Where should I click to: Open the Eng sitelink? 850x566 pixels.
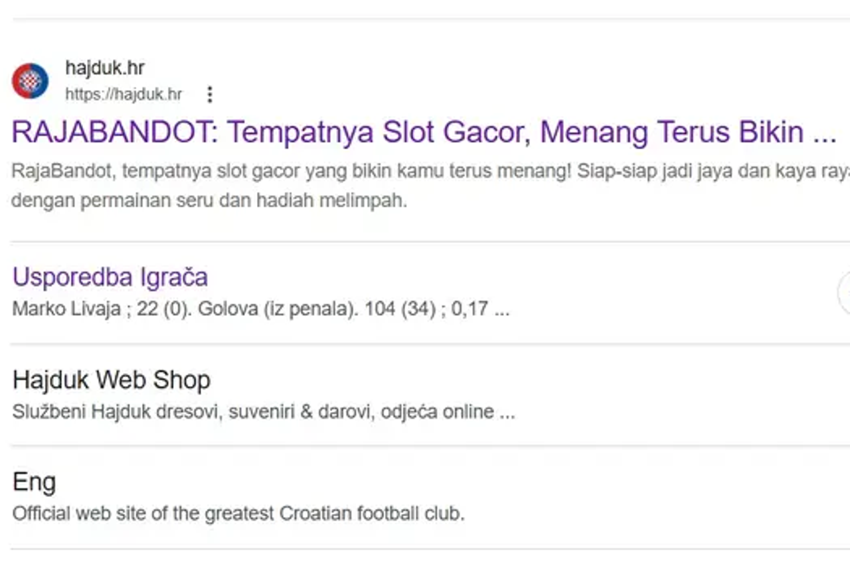pyautogui.click(x=35, y=482)
